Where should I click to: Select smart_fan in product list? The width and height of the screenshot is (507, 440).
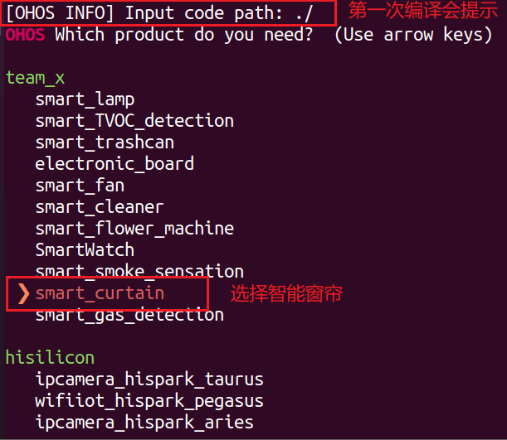[x=80, y=186]
